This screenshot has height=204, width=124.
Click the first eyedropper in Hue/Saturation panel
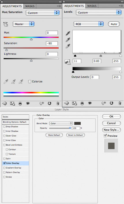tap(6, 82)
